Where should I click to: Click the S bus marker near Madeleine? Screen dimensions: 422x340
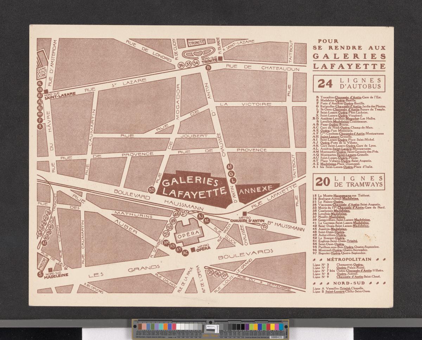coord(40,275)
